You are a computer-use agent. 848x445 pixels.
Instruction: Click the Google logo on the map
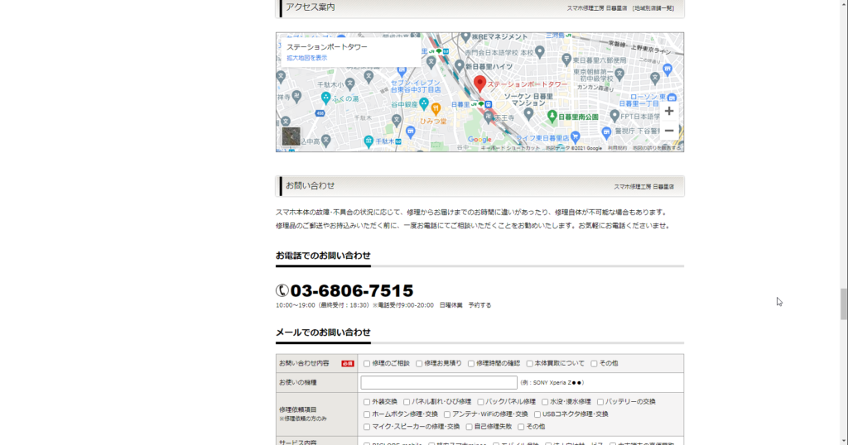pyautogui.click(x=479, y=139)
